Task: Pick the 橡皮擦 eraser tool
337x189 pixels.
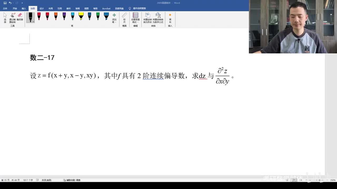Action: click(x=20, y=17)
